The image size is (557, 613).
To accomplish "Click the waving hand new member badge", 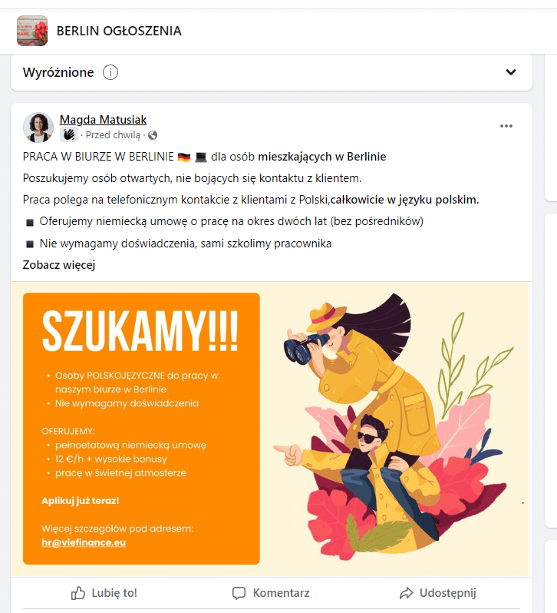I will (69, 135).
